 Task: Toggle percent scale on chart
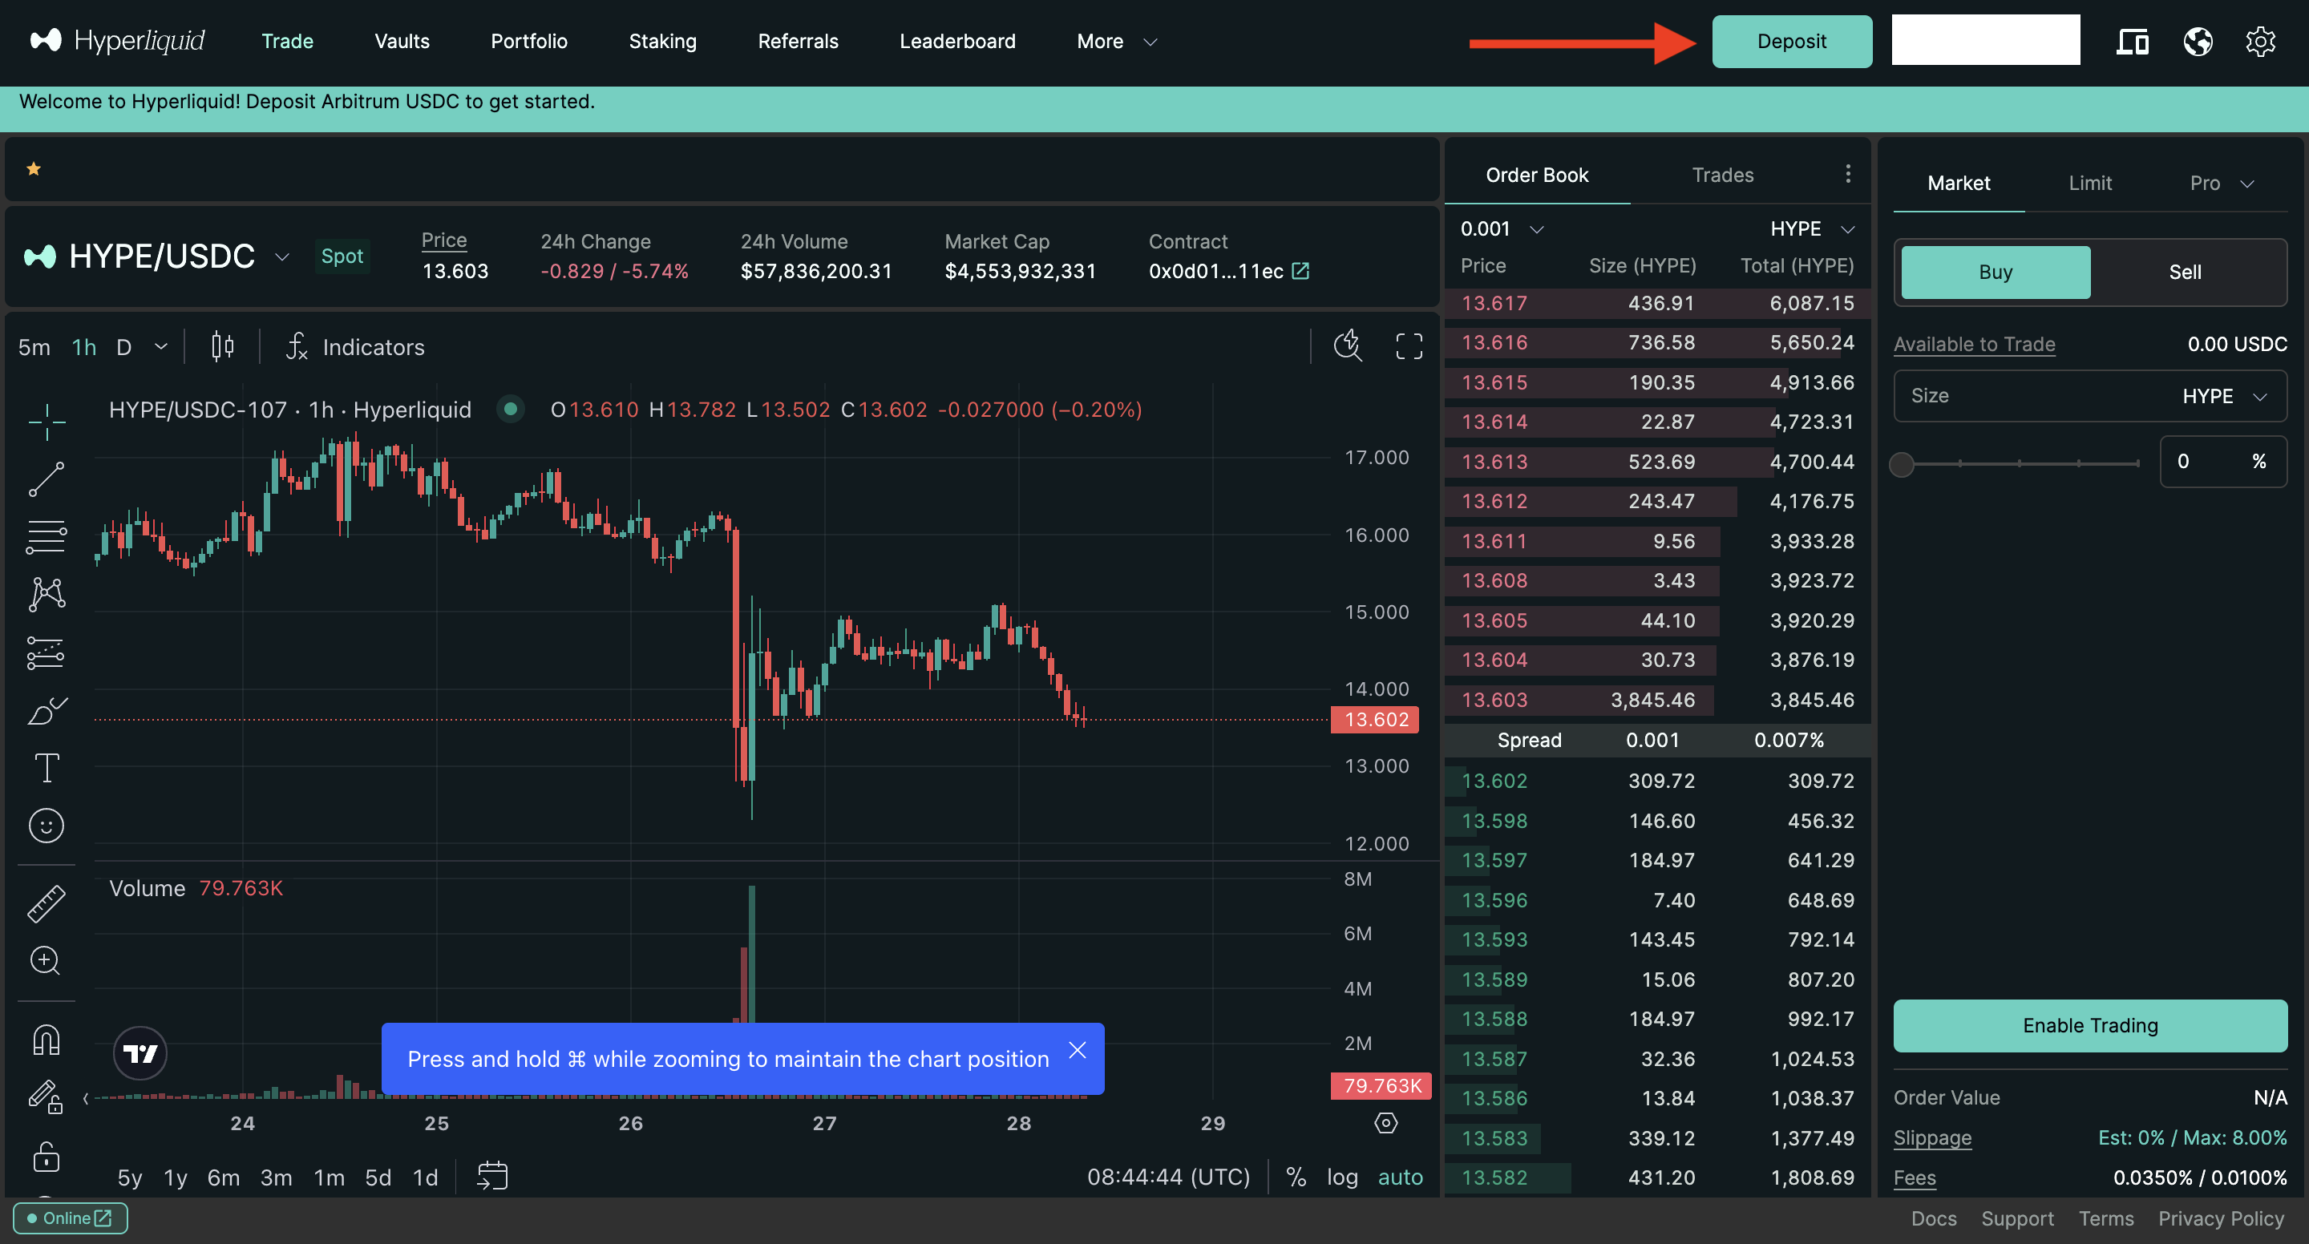(1296, 1177)
